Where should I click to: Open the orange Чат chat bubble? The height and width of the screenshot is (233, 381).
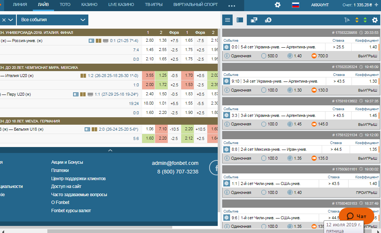tap(356, 216)
